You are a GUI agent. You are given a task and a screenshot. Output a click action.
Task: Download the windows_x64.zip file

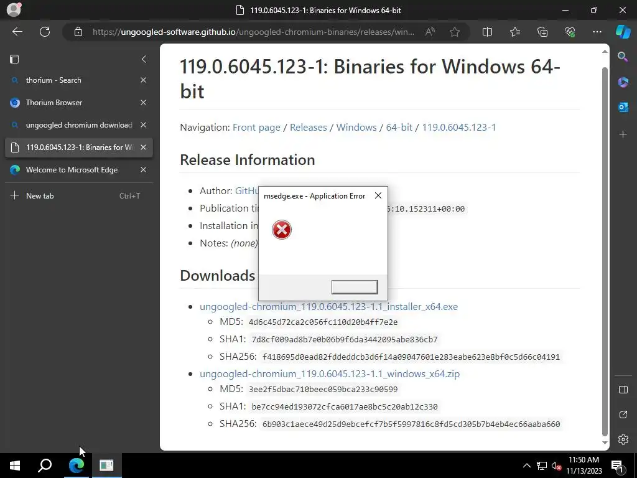[x=330, y=373]
